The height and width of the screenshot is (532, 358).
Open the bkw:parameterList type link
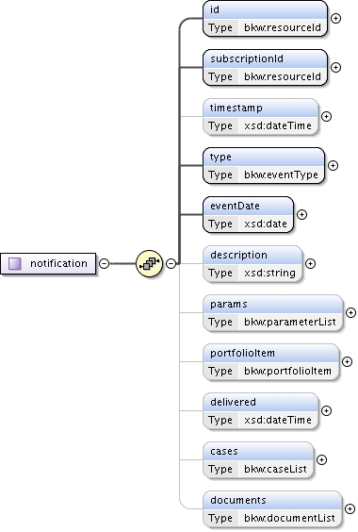[290, 322]
